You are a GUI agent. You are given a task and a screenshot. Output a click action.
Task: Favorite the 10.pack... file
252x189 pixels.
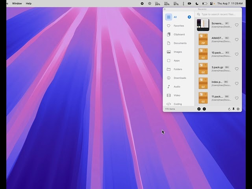(237, 54)
